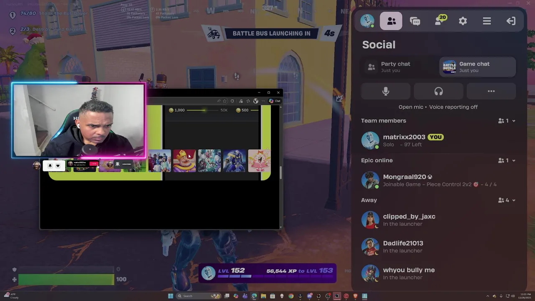
Task: Click the taskbar Search box
Action: point(199,296)
